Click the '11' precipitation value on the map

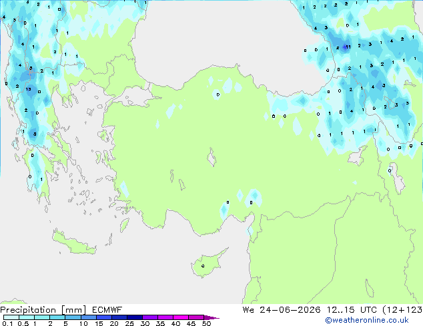[x=348, y=47]
